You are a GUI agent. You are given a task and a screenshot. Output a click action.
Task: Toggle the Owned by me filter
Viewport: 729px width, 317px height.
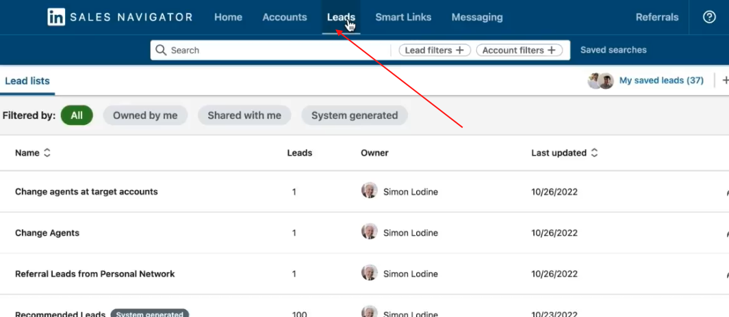point(145,115)
